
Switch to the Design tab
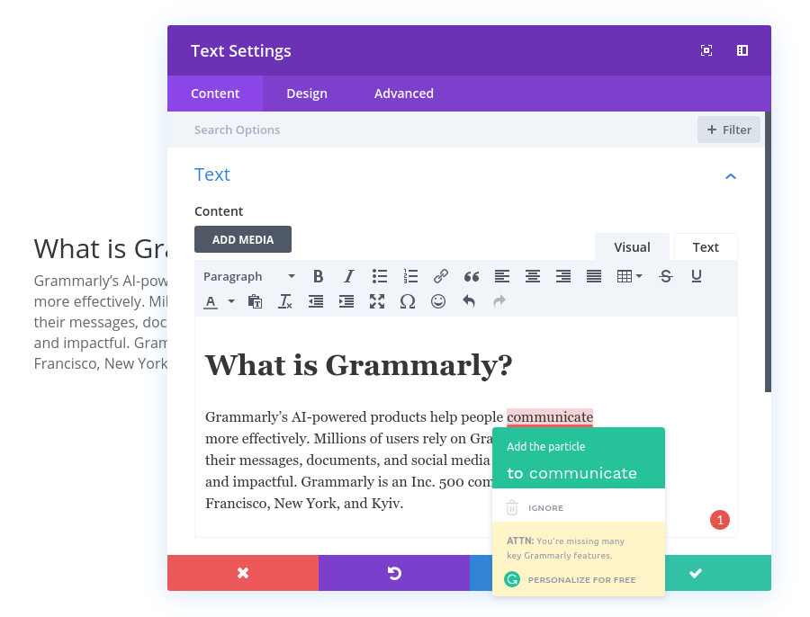coord(307,94)
